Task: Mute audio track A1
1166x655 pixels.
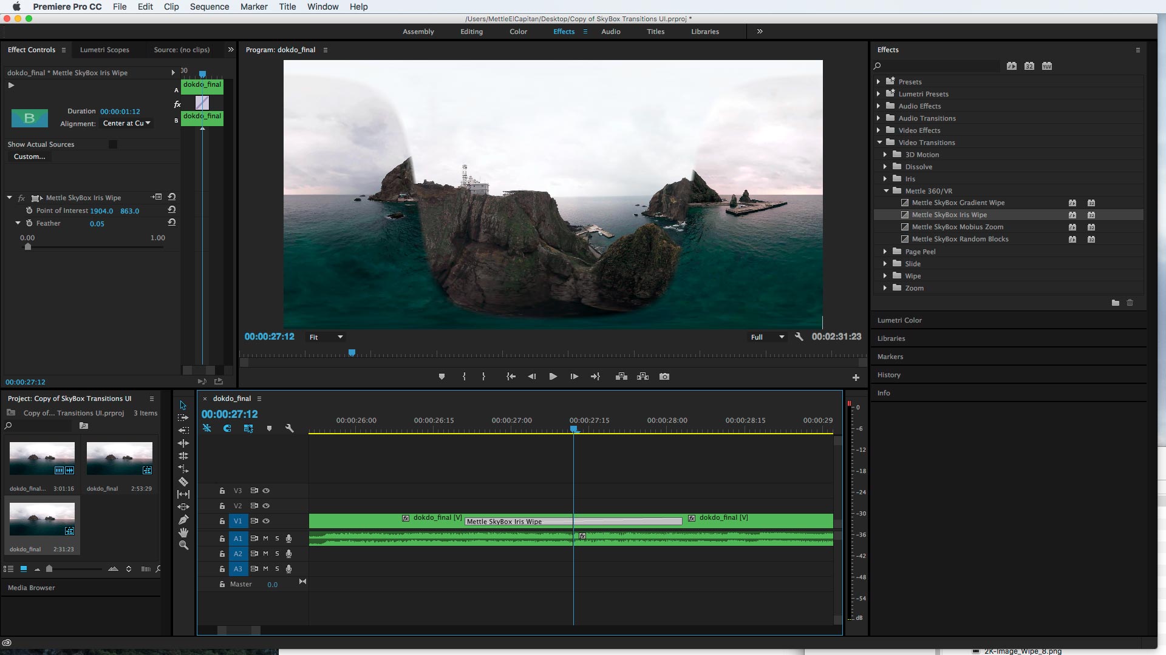Action: [x=265, y=539]
